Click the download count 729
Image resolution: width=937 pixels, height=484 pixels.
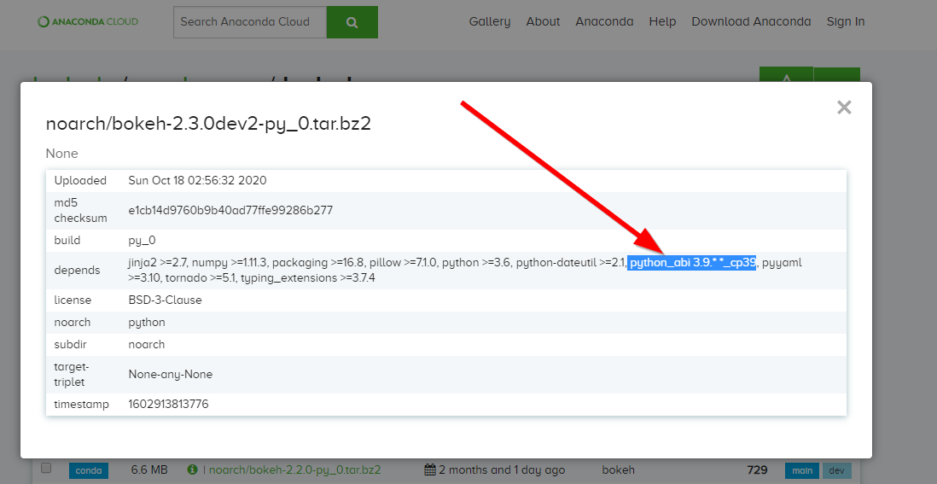click(x=757, y=470)
